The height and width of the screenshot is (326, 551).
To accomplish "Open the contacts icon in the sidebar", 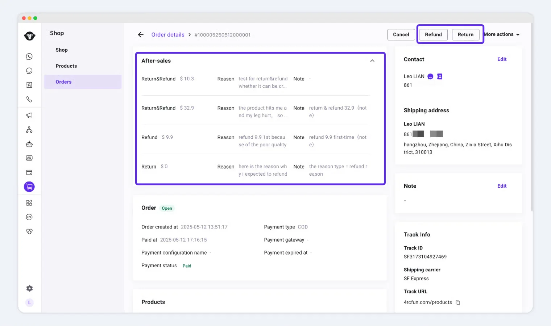I will (x=29, y=85).
